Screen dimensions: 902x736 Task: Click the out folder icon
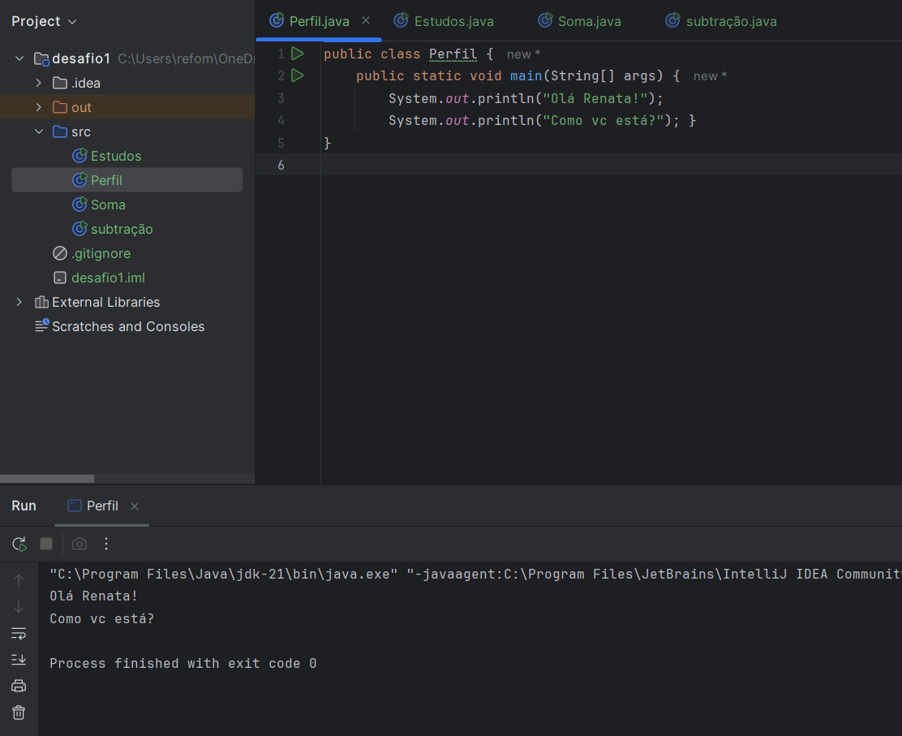tap(60, 108)
